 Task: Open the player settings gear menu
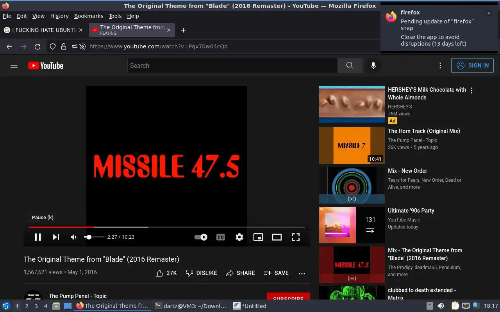[x=239, y=237]
